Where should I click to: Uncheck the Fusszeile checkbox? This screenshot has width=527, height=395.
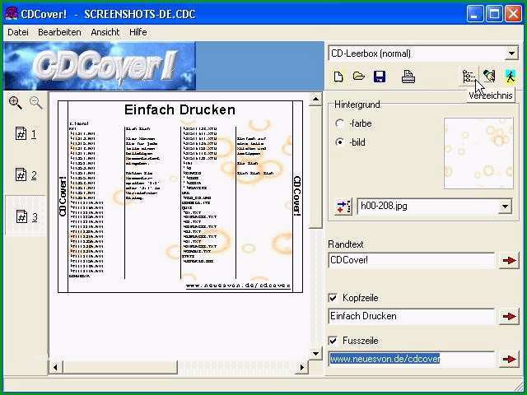[333, 341]
